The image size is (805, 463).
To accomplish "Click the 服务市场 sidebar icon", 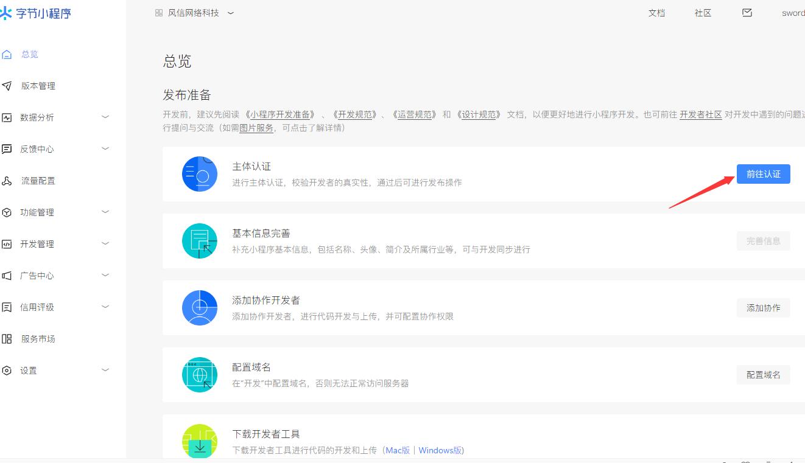I will 7,339.
